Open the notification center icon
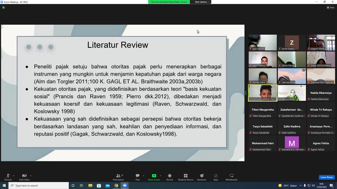Image resolution: width=337 pixels, height=189 pixels. pos(331,185)
